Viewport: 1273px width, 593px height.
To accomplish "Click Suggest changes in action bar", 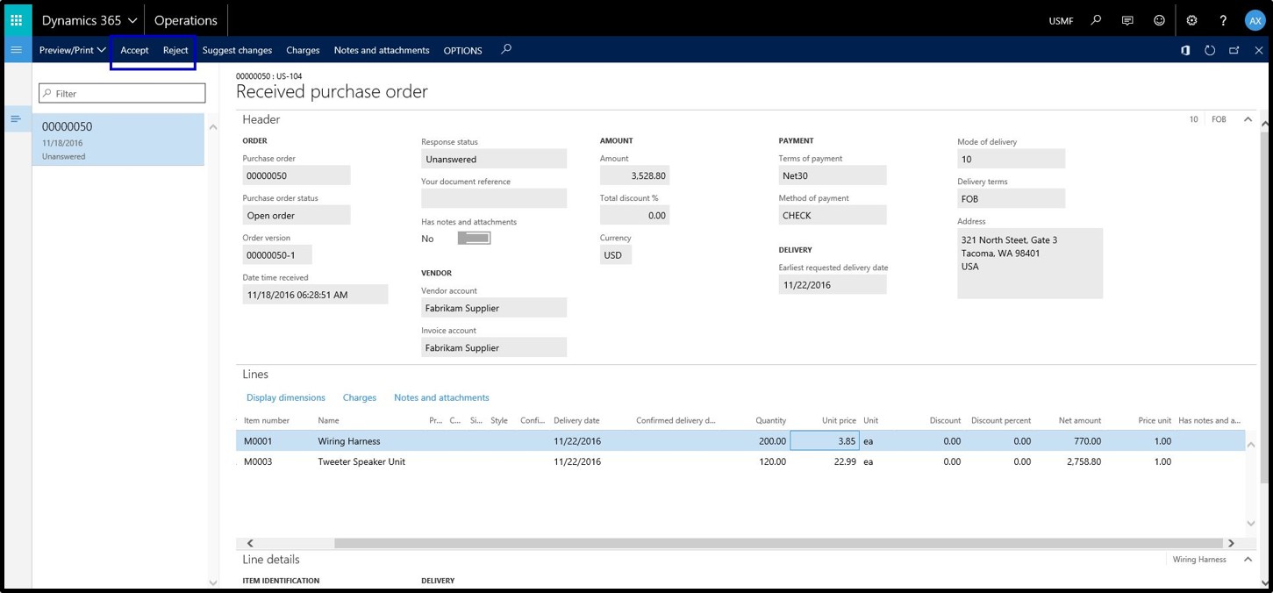I will click(237, 50).
